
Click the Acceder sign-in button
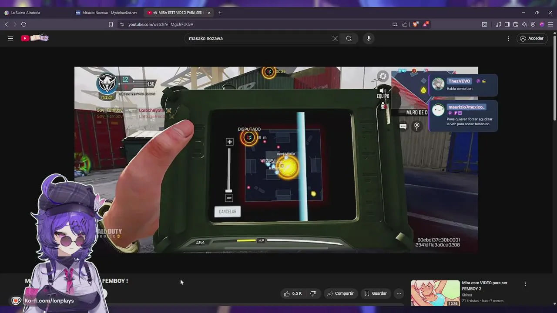(531, 38)
